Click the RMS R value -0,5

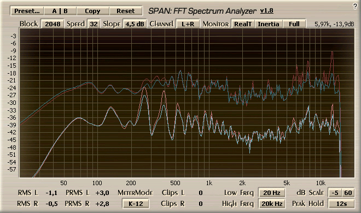click(x=51, y=204)
